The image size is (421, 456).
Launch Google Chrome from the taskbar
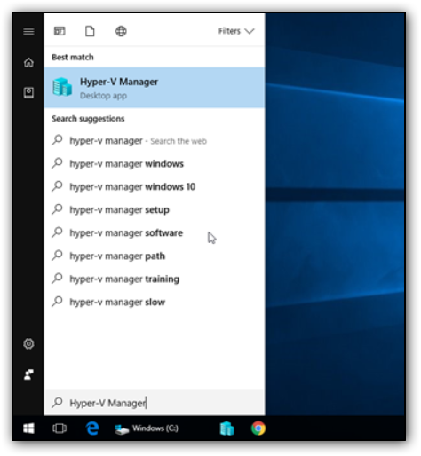pyautogui.click(x=258, y=428)
